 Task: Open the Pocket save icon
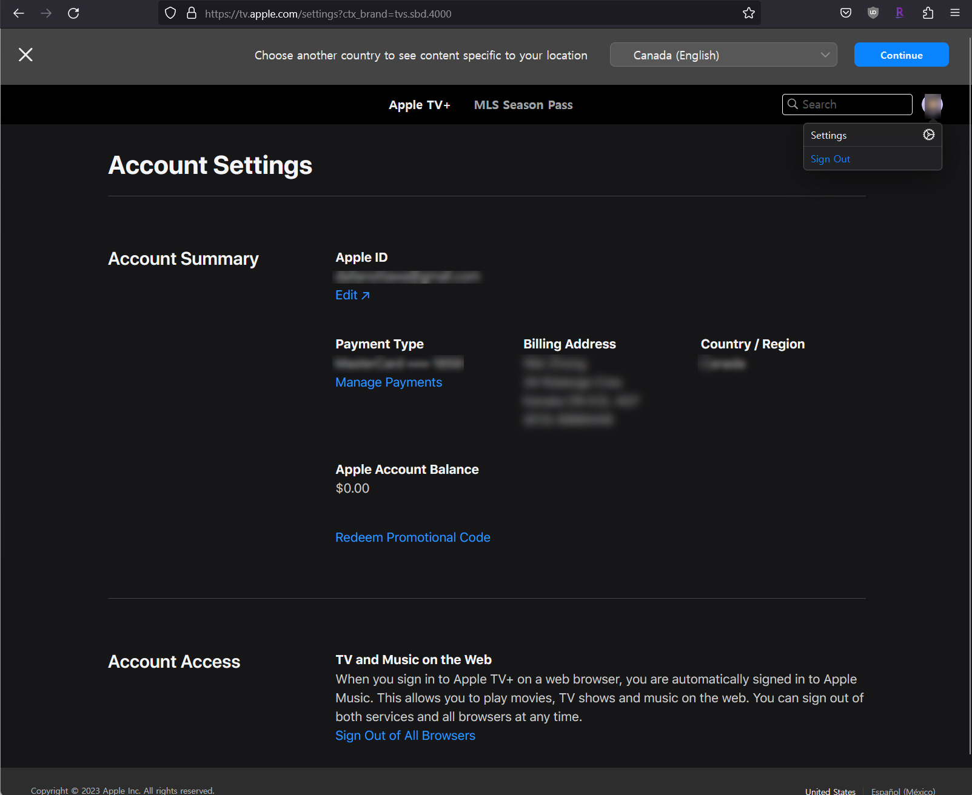[845, 13]
